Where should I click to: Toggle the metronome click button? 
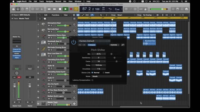(x=146, y=9)
